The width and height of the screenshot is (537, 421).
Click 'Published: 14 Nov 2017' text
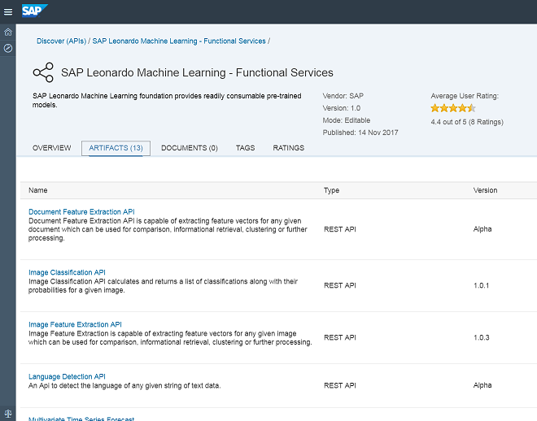coord(360,132)
